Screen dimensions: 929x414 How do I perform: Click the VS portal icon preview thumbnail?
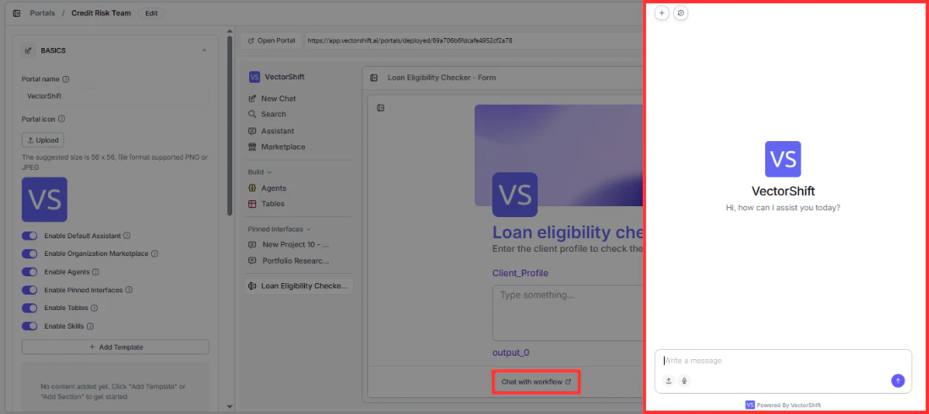[x=45, y=199]
